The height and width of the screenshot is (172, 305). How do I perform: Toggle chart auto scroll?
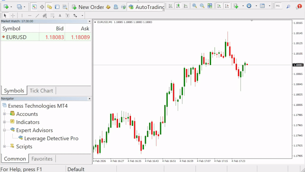point(219,6)
